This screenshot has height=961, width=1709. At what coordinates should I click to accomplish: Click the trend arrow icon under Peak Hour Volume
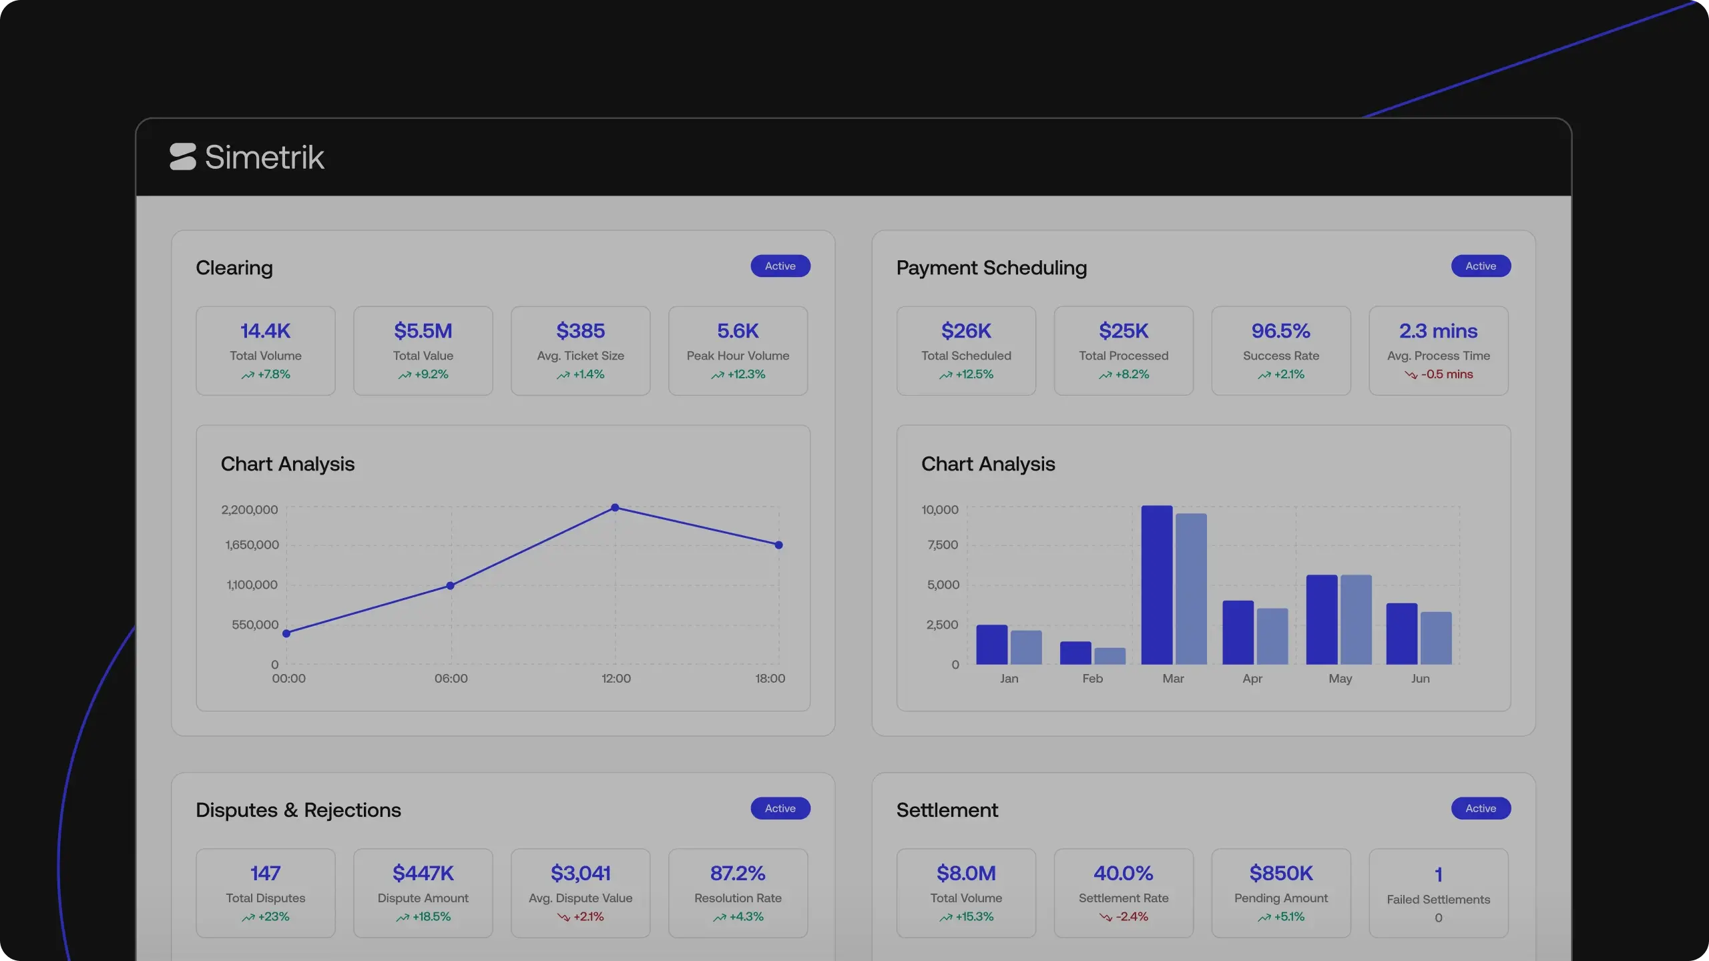pyautogui.click(x=718, y=375)
